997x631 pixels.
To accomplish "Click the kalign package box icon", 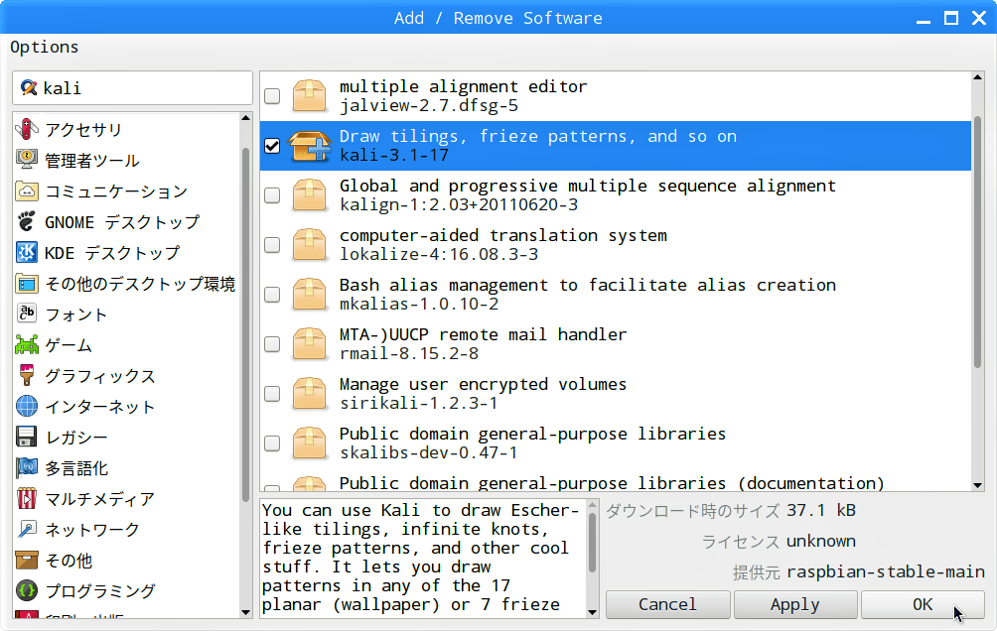I will coord(310,195).
